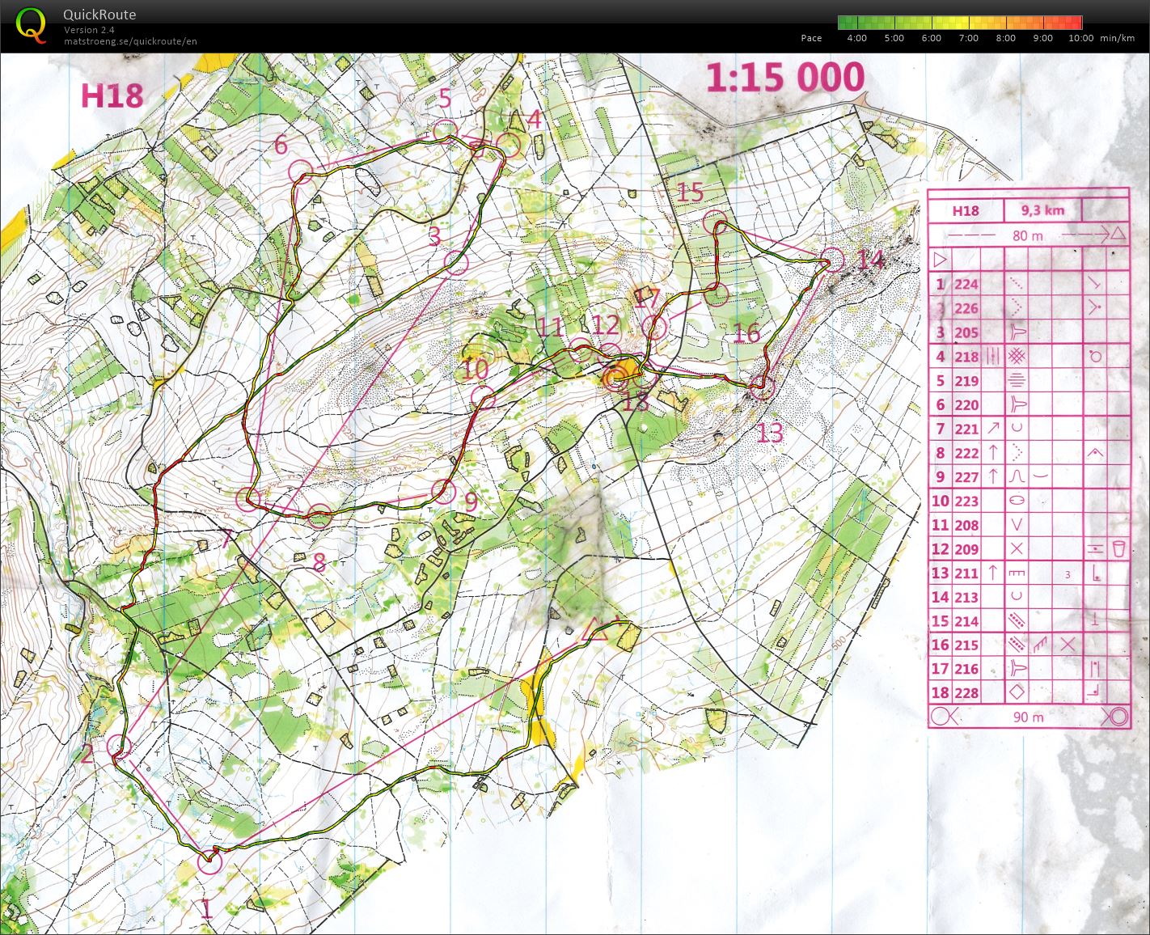Click the start triangle in description table
The height and width of the screenshot is (935, 1150).
tap(940, 260)
